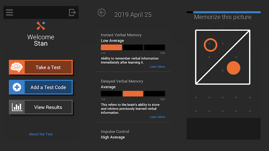Click the blue progress bar above Memorize
269x151 pixels.
(x=227, y=12)
